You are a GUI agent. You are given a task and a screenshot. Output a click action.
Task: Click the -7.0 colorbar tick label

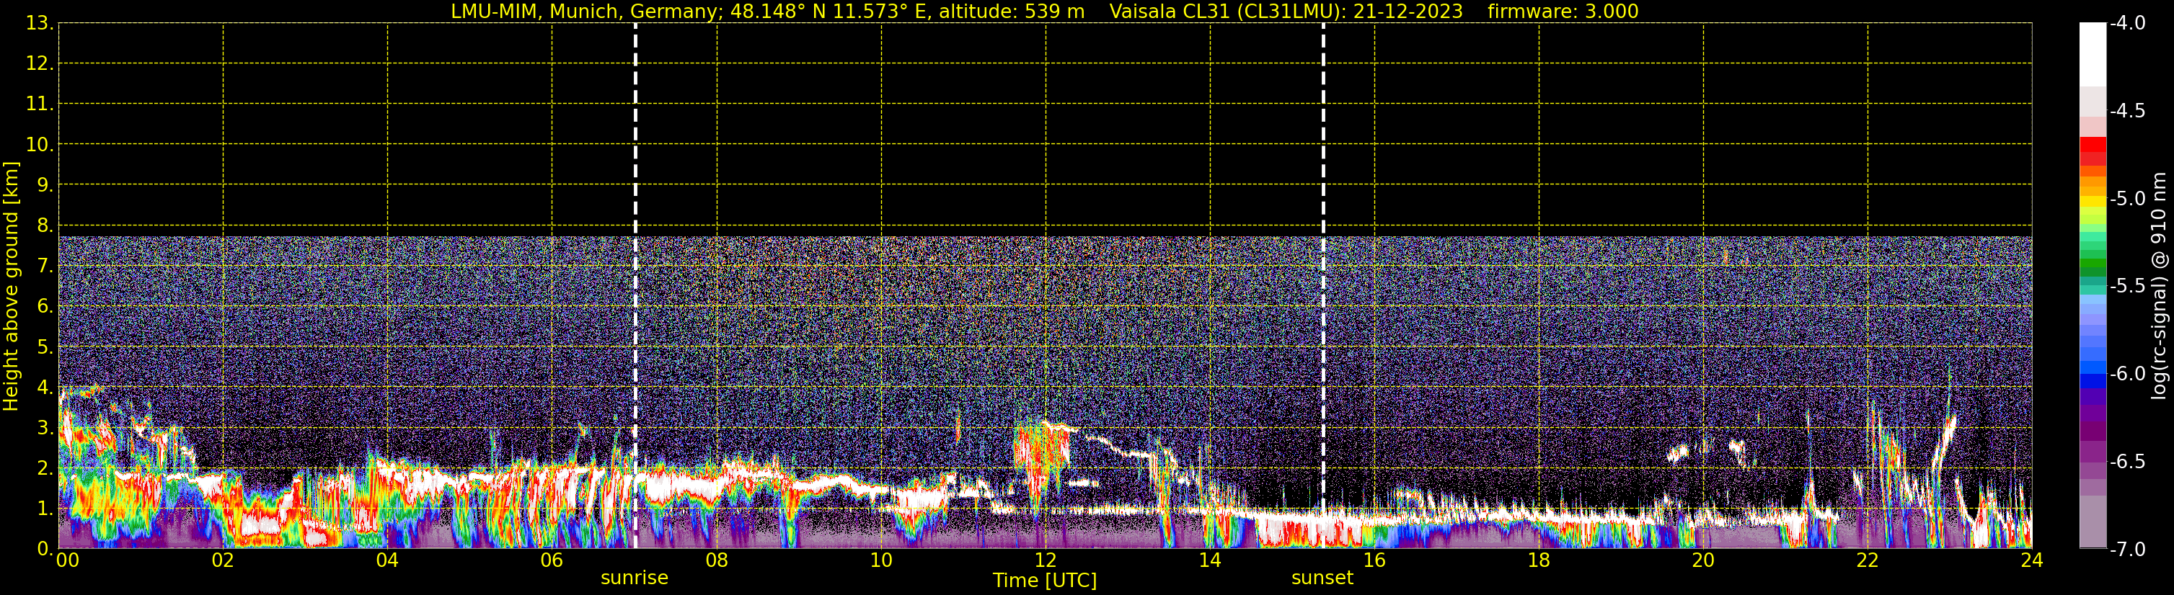2126,550
